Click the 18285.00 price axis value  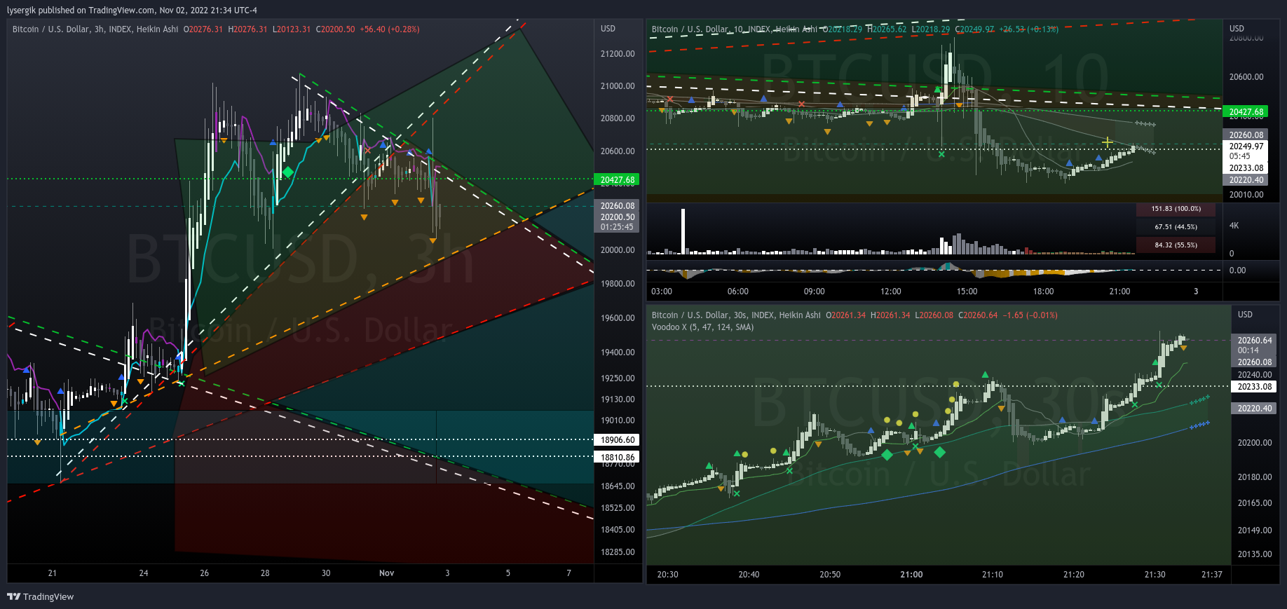618,552
